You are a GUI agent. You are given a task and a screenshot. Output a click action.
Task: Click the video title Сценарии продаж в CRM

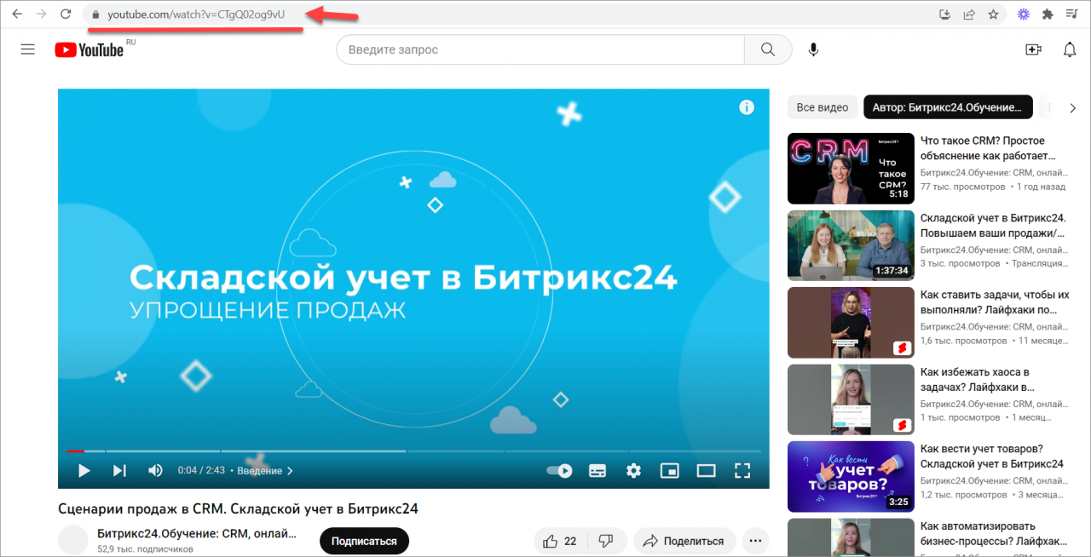[238, 508]
